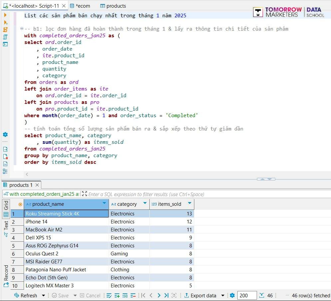
Task: Add a new row to the result set
Action: pos(117,295)
